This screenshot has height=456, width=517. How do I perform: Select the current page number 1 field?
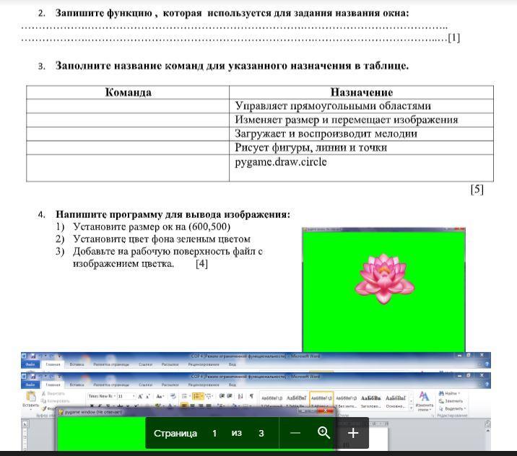coord(214,433)
